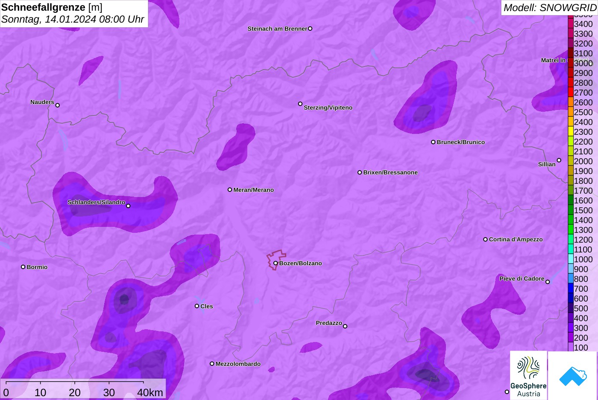The image size is (598, 400).
Task: Pick the Steinach am Brenner marker dot
Action: (310, 29)
